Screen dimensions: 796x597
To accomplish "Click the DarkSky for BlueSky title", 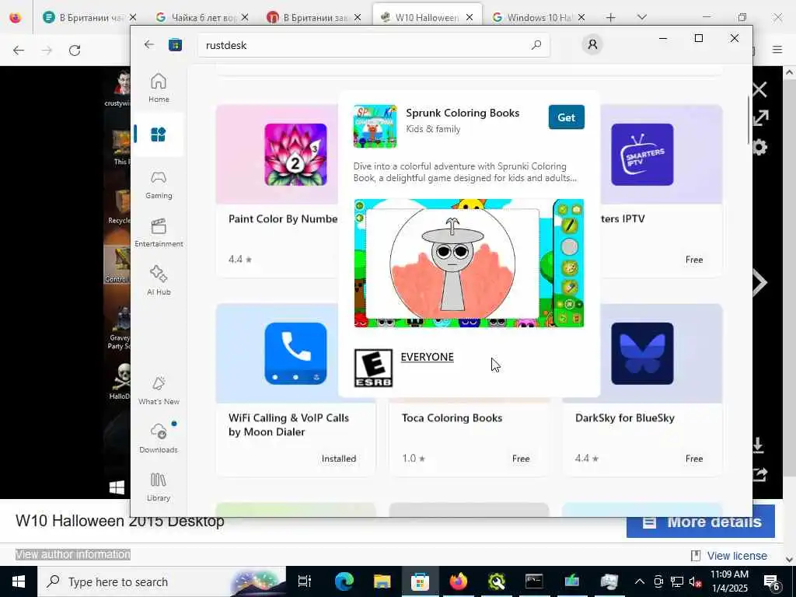I will pos(624,417).
